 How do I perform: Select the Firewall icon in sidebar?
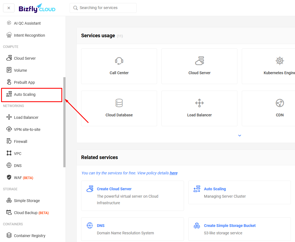coord(9,141)
